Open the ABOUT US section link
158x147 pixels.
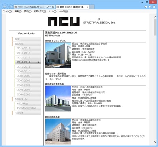(26, 99)
